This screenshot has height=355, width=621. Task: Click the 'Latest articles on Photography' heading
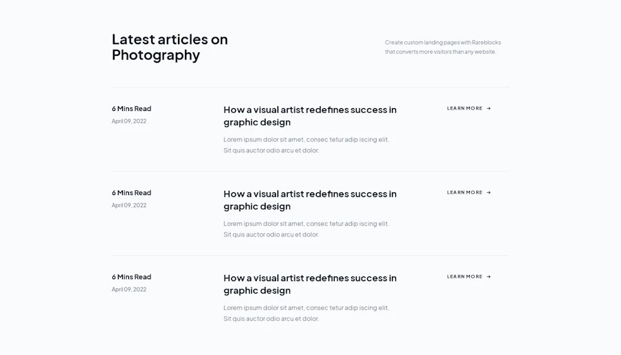click(170, 47)
